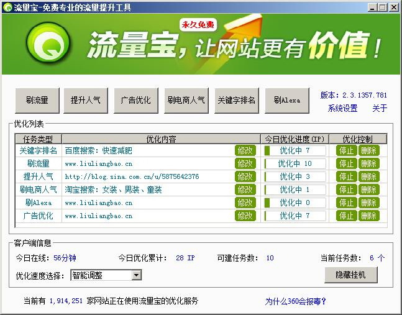Image resolution: width=402 pixels, height=315 pixels.
Task: Click the 关键字排名 task type cell
Action: tap(38, 150)
